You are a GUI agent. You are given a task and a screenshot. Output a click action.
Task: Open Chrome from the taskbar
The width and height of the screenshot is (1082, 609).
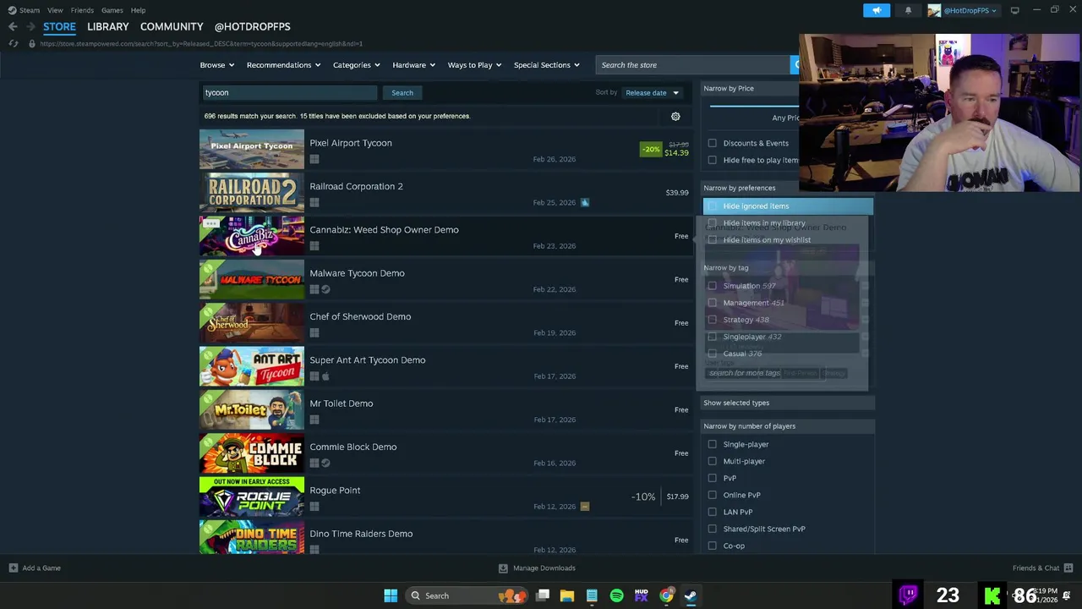tap(666, 595)
